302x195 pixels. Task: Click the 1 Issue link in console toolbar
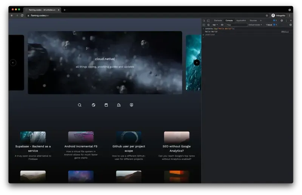(x=271, y=25)
